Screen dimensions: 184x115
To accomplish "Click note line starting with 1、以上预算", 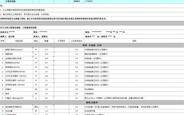I will [x=92, y=10].
